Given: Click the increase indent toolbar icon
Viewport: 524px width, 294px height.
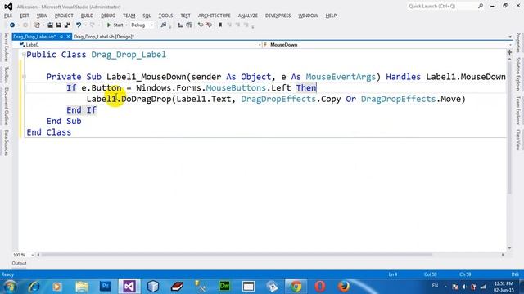Looking at the screenshot, I should coord(189,25).
